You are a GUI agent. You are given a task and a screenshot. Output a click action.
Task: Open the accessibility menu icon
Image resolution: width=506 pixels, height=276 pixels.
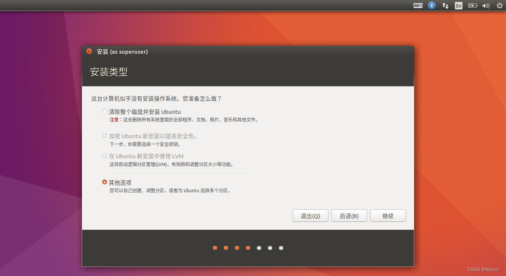(432, 5)
